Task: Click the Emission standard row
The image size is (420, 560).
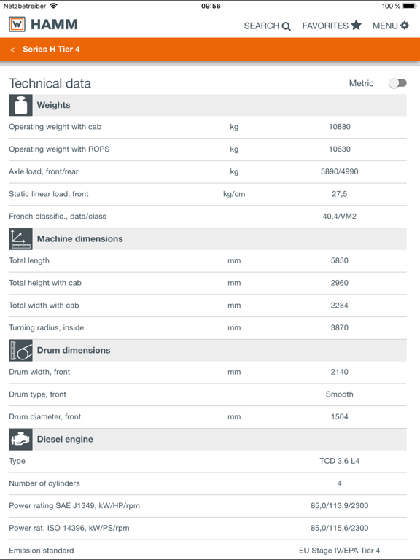Action: [x=208, y=550]
